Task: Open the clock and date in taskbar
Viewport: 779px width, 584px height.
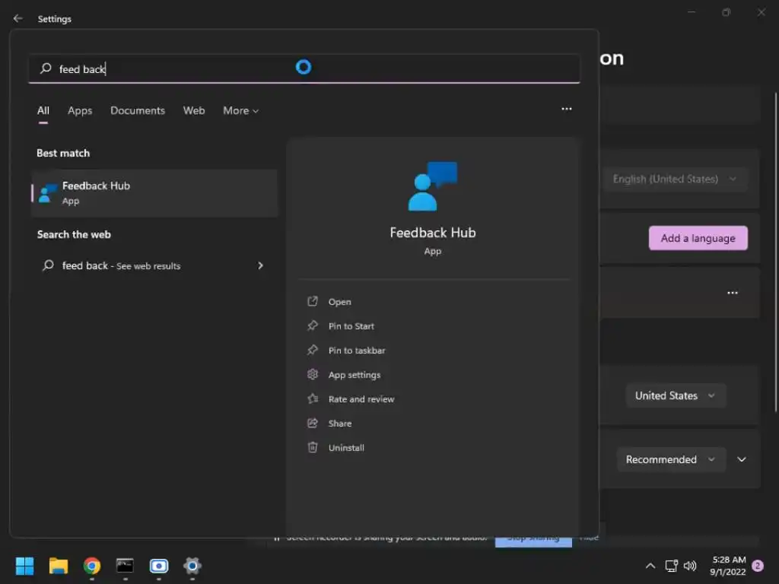Action: tap(728, 566)
